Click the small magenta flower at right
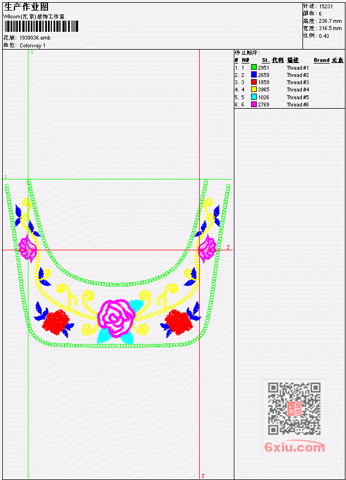The image size is (346, 480). pyautogui.click(x=207, y=248)
